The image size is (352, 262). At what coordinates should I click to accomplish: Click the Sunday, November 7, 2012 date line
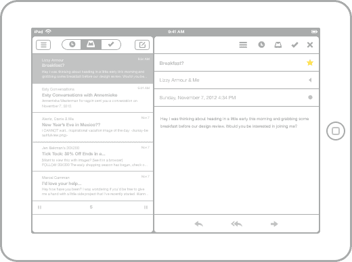(x=198, y=98)
